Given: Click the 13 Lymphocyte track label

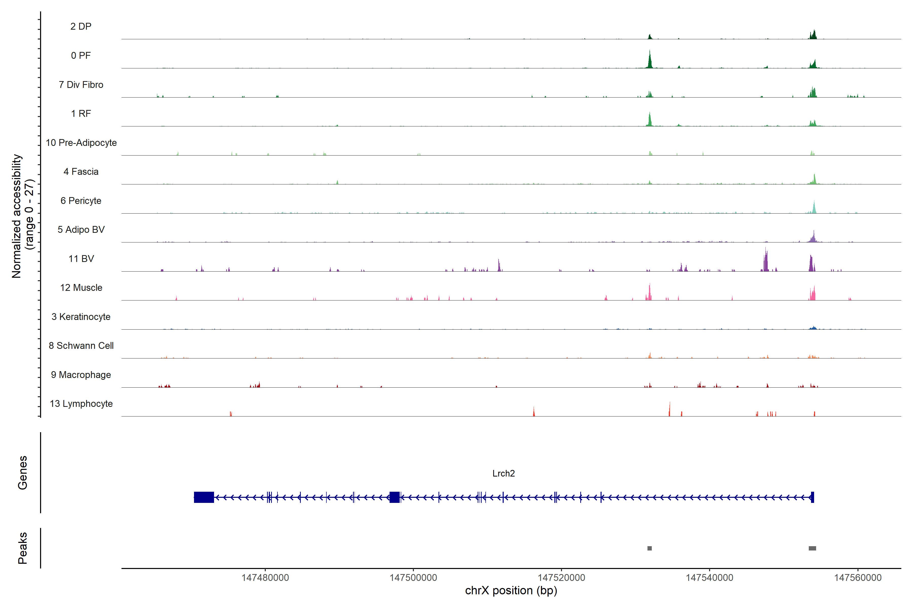Looking at the screenshot, I should (81, 404).
